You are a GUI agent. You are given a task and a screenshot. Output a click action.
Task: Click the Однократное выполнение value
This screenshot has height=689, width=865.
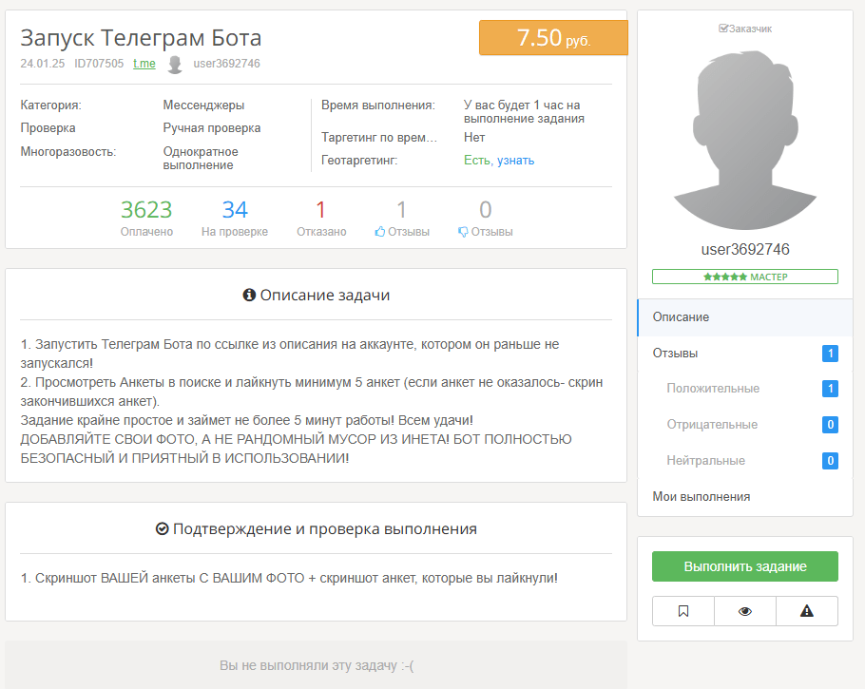pyautogui.click(x=201, y=159)
